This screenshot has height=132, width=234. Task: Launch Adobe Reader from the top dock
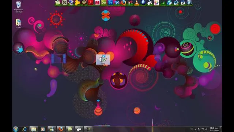90,3
